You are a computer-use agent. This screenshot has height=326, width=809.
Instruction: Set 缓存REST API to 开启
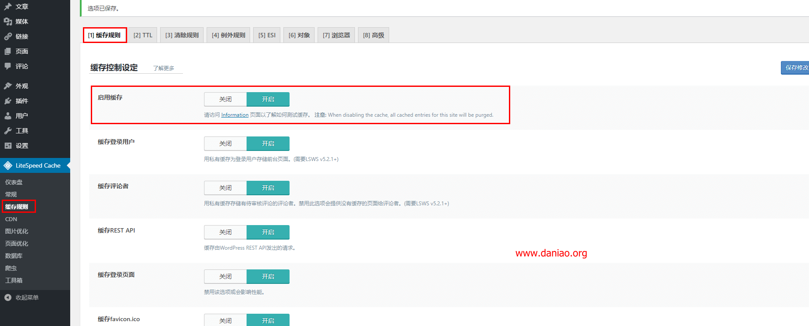click(268, 232)
